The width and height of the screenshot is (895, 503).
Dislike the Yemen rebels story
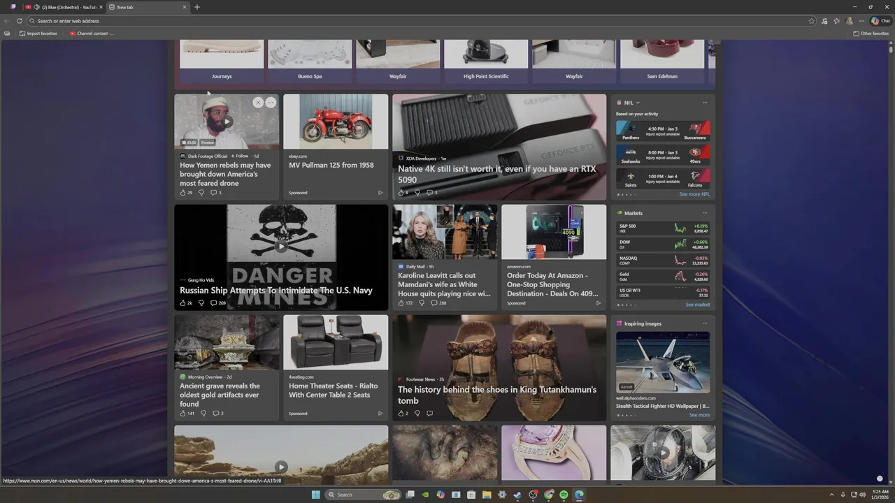click(201, 193)
